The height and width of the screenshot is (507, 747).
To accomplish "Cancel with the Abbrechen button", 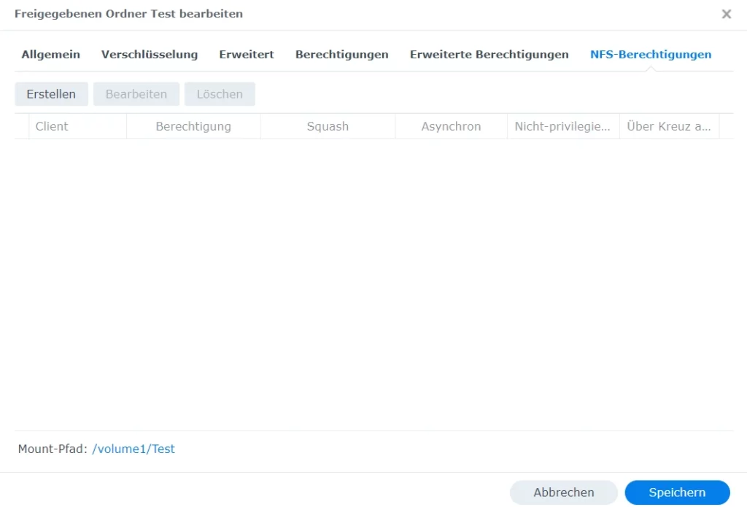I will click(x=563, y=492).
